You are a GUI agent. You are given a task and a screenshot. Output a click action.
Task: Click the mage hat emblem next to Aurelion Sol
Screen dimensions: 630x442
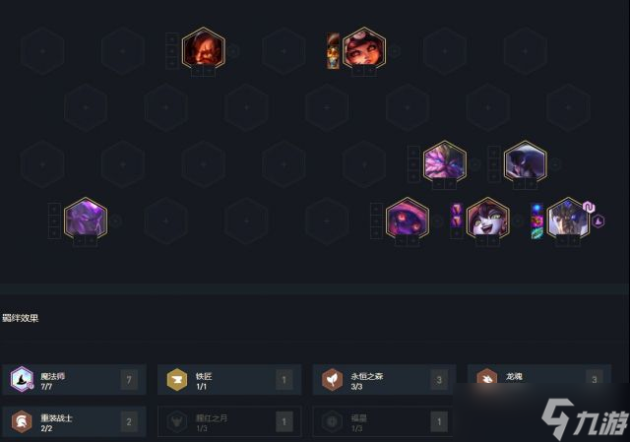598,221
